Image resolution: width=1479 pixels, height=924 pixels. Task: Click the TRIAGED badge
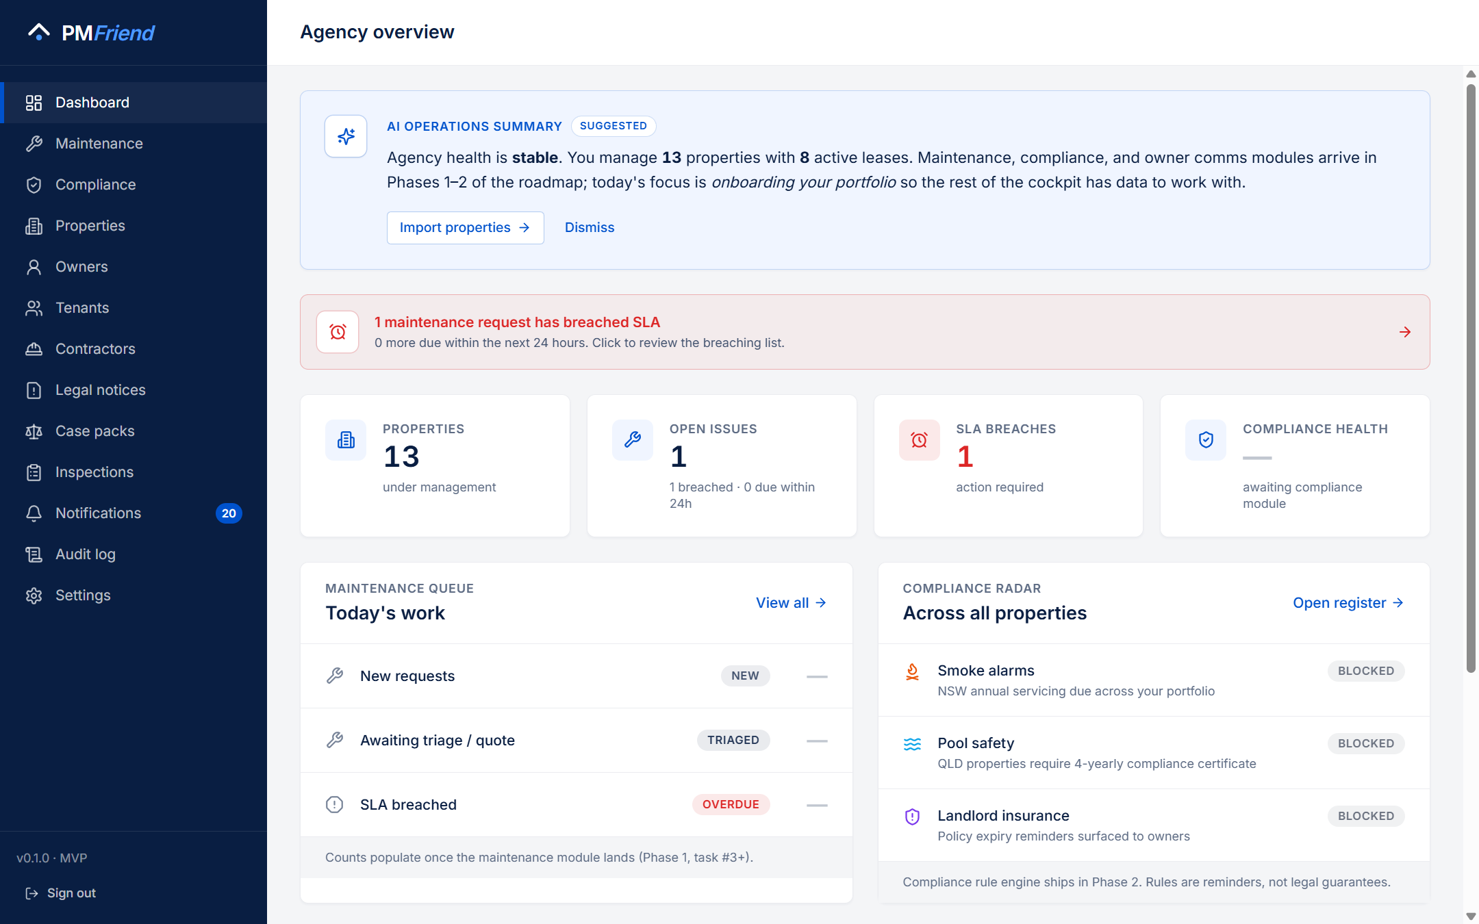click(733, 741)
